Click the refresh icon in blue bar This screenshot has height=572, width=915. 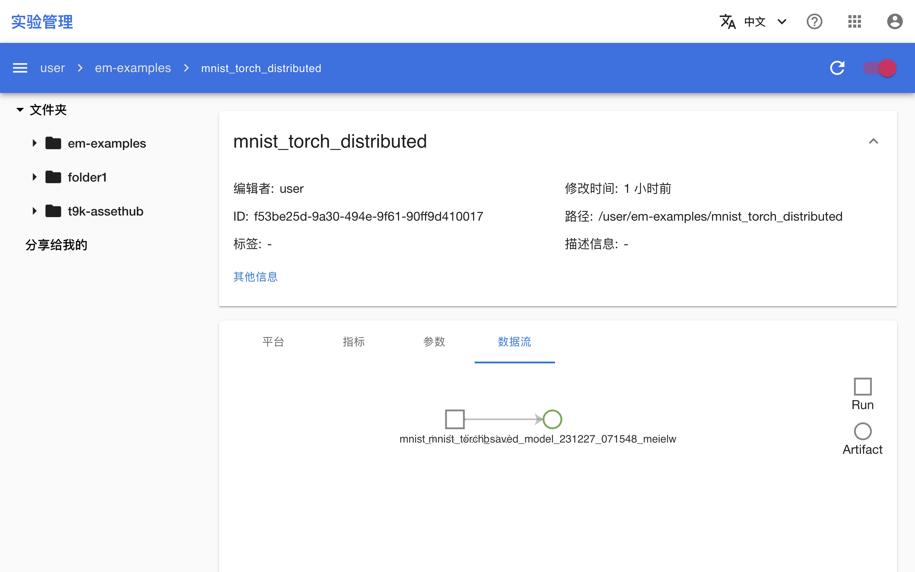pyautogui.click(x=837, y=68)
